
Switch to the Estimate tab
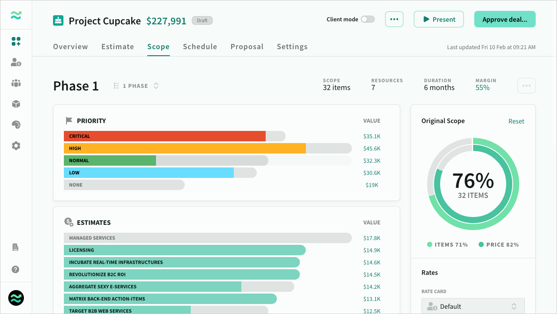[118, 47]
